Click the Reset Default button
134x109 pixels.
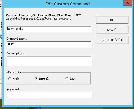(112, 40)
